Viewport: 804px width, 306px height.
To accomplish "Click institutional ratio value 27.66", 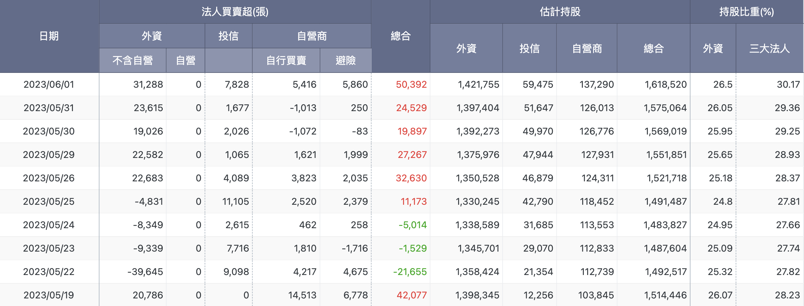I will point(788,225).
